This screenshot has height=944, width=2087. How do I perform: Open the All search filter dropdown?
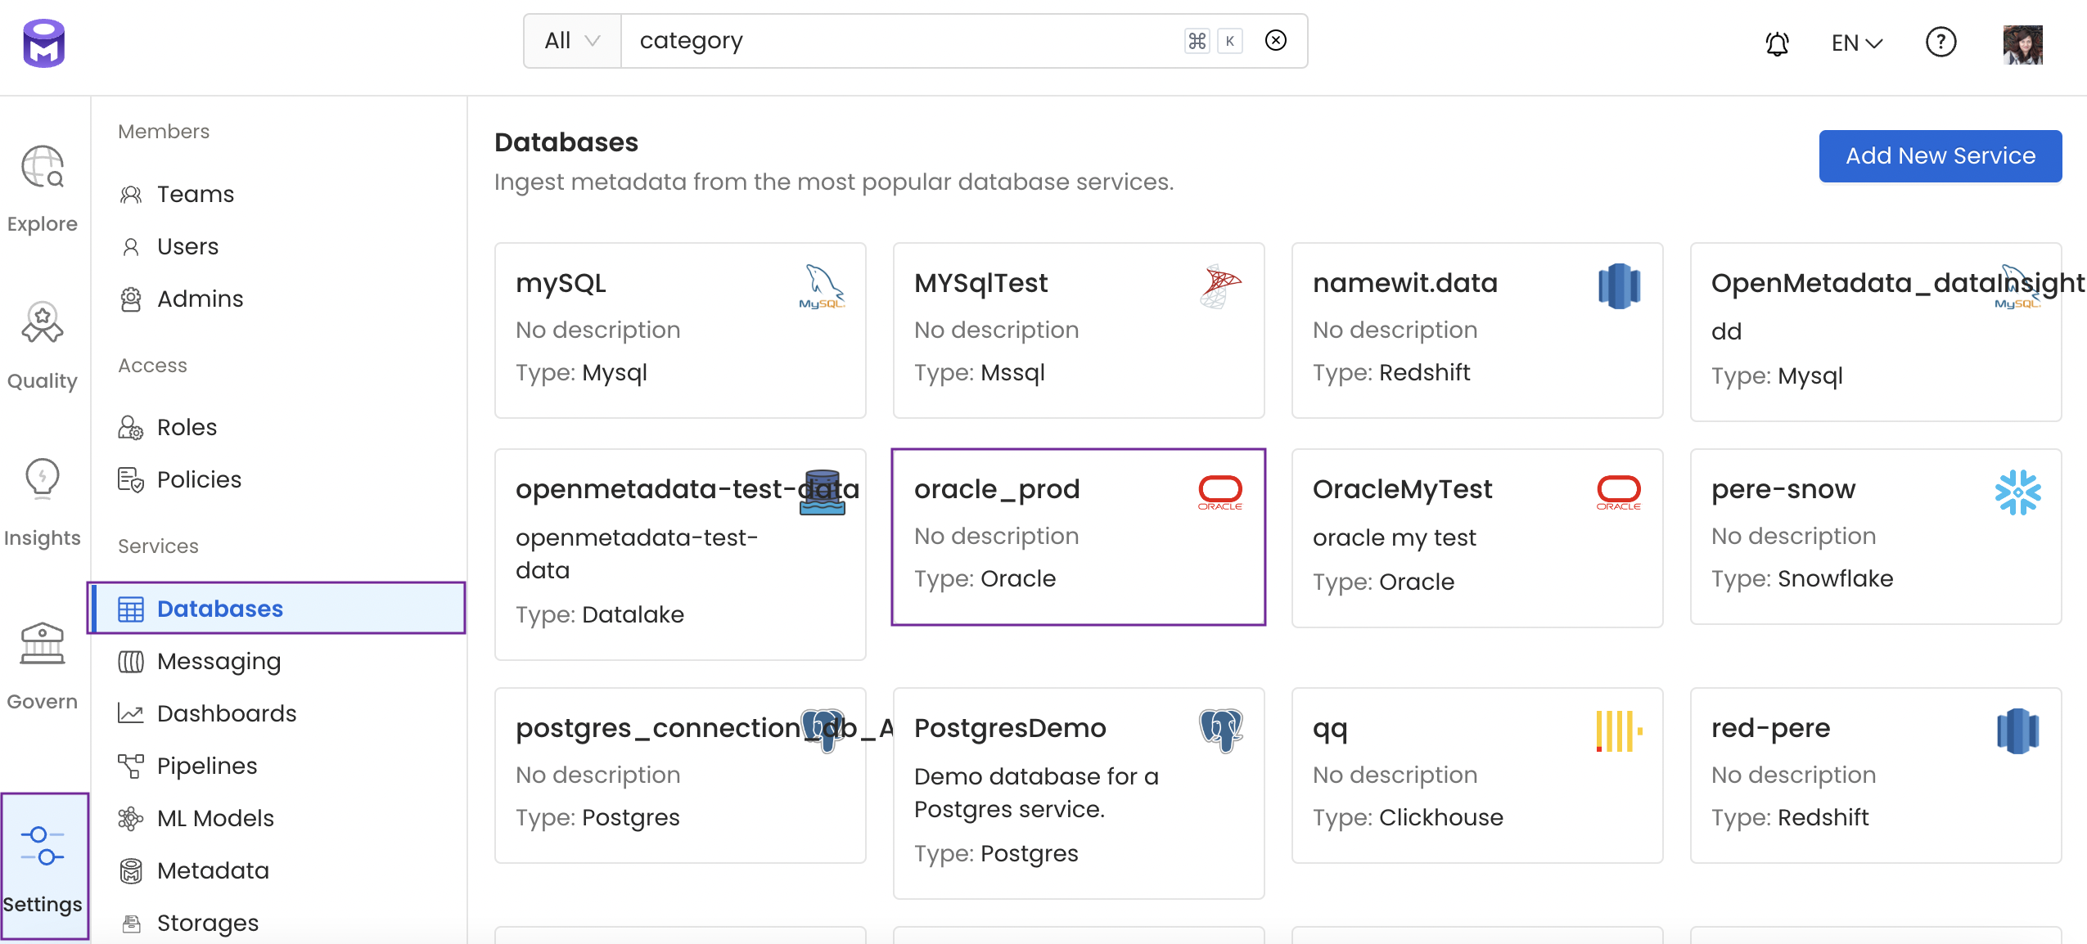(572, 40)
